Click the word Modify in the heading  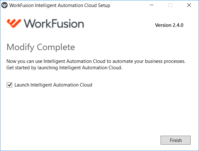[x=21, y=47]
